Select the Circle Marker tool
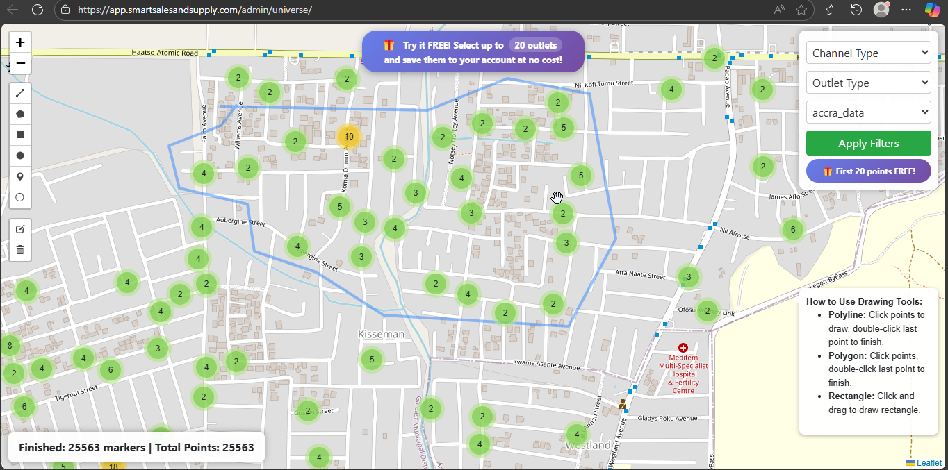The image size is (948, 470). tap(20, 197)
